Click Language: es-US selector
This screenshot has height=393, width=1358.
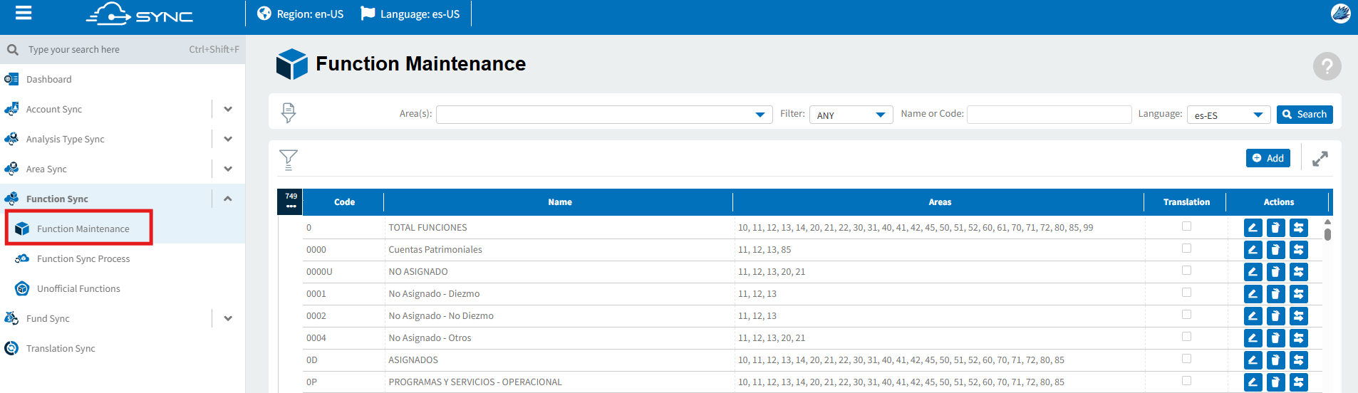[410, 14]
